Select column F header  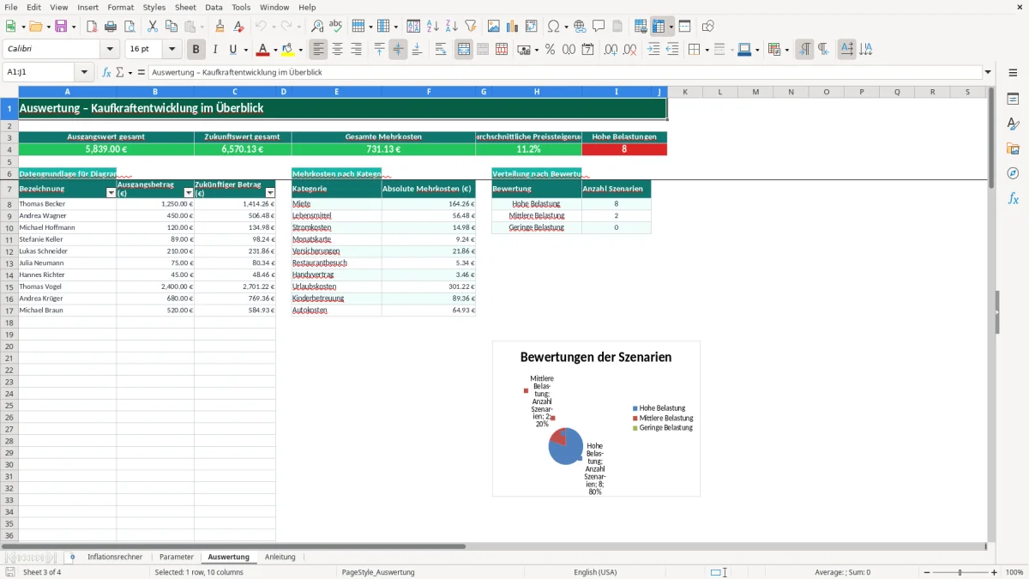[x=429, y=92]
